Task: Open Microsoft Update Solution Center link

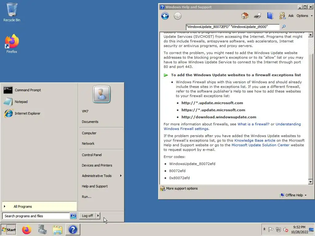Action: (260, 145)
